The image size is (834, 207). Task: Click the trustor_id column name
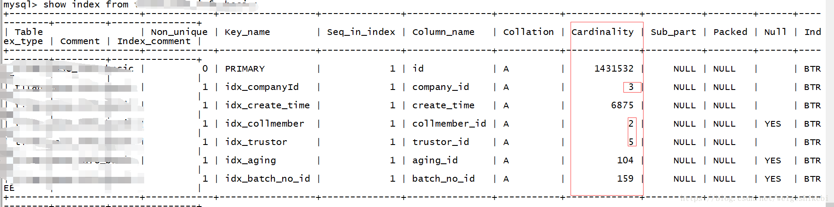441,142
